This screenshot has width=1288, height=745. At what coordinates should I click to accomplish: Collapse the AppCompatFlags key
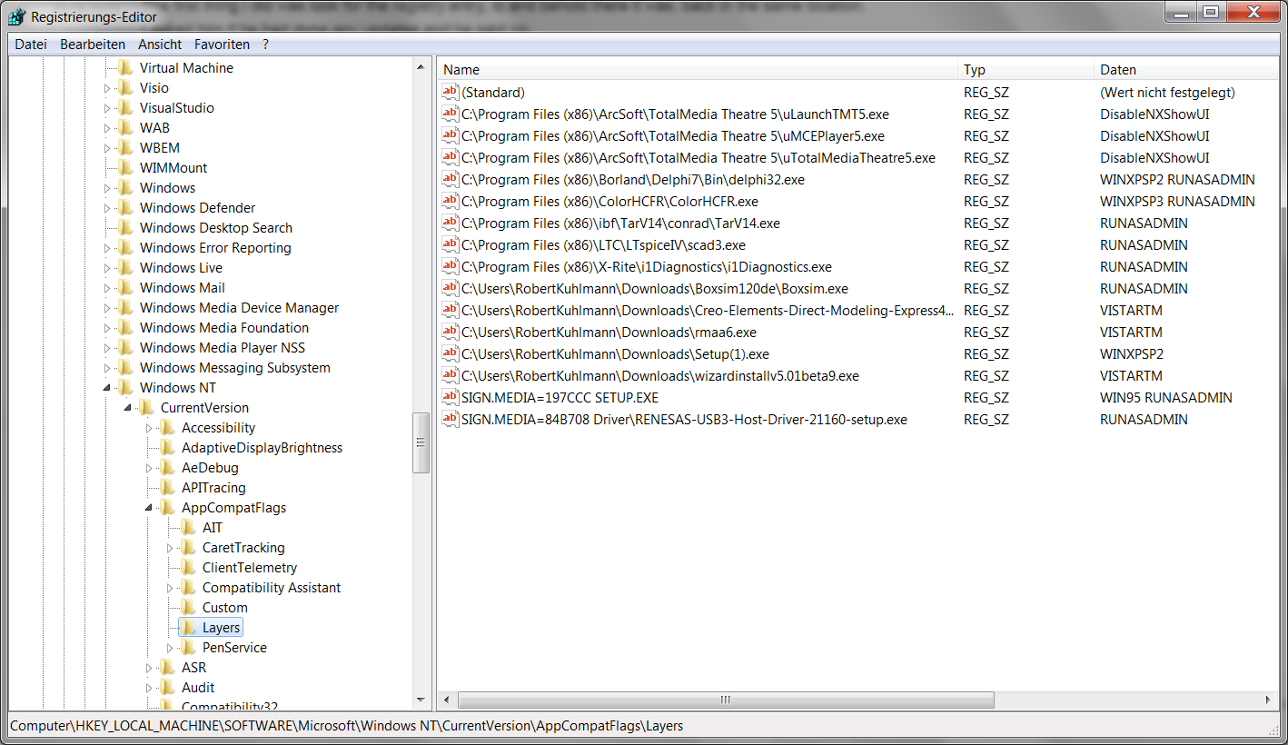[x=147, y=507]
